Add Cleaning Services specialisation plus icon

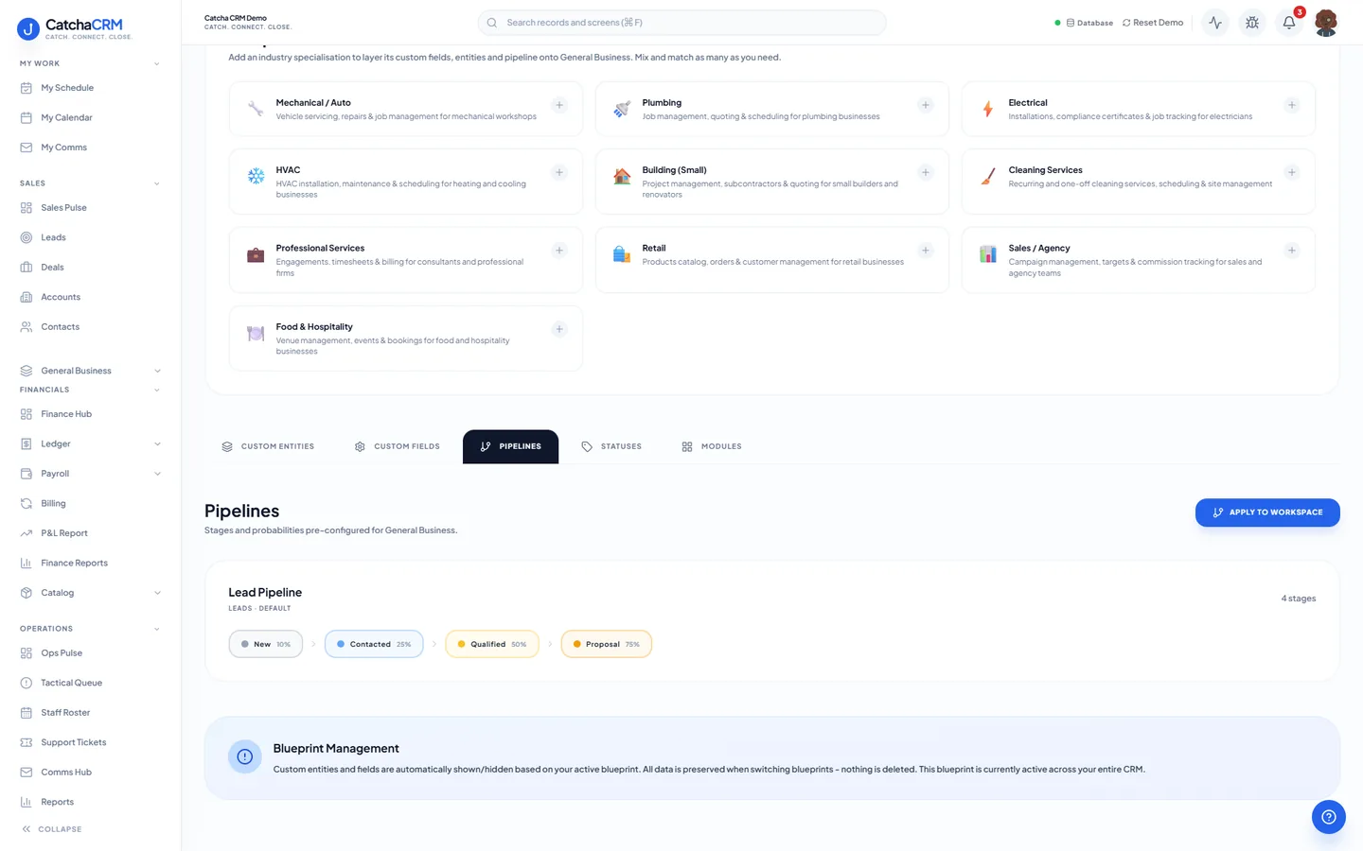1292,172
